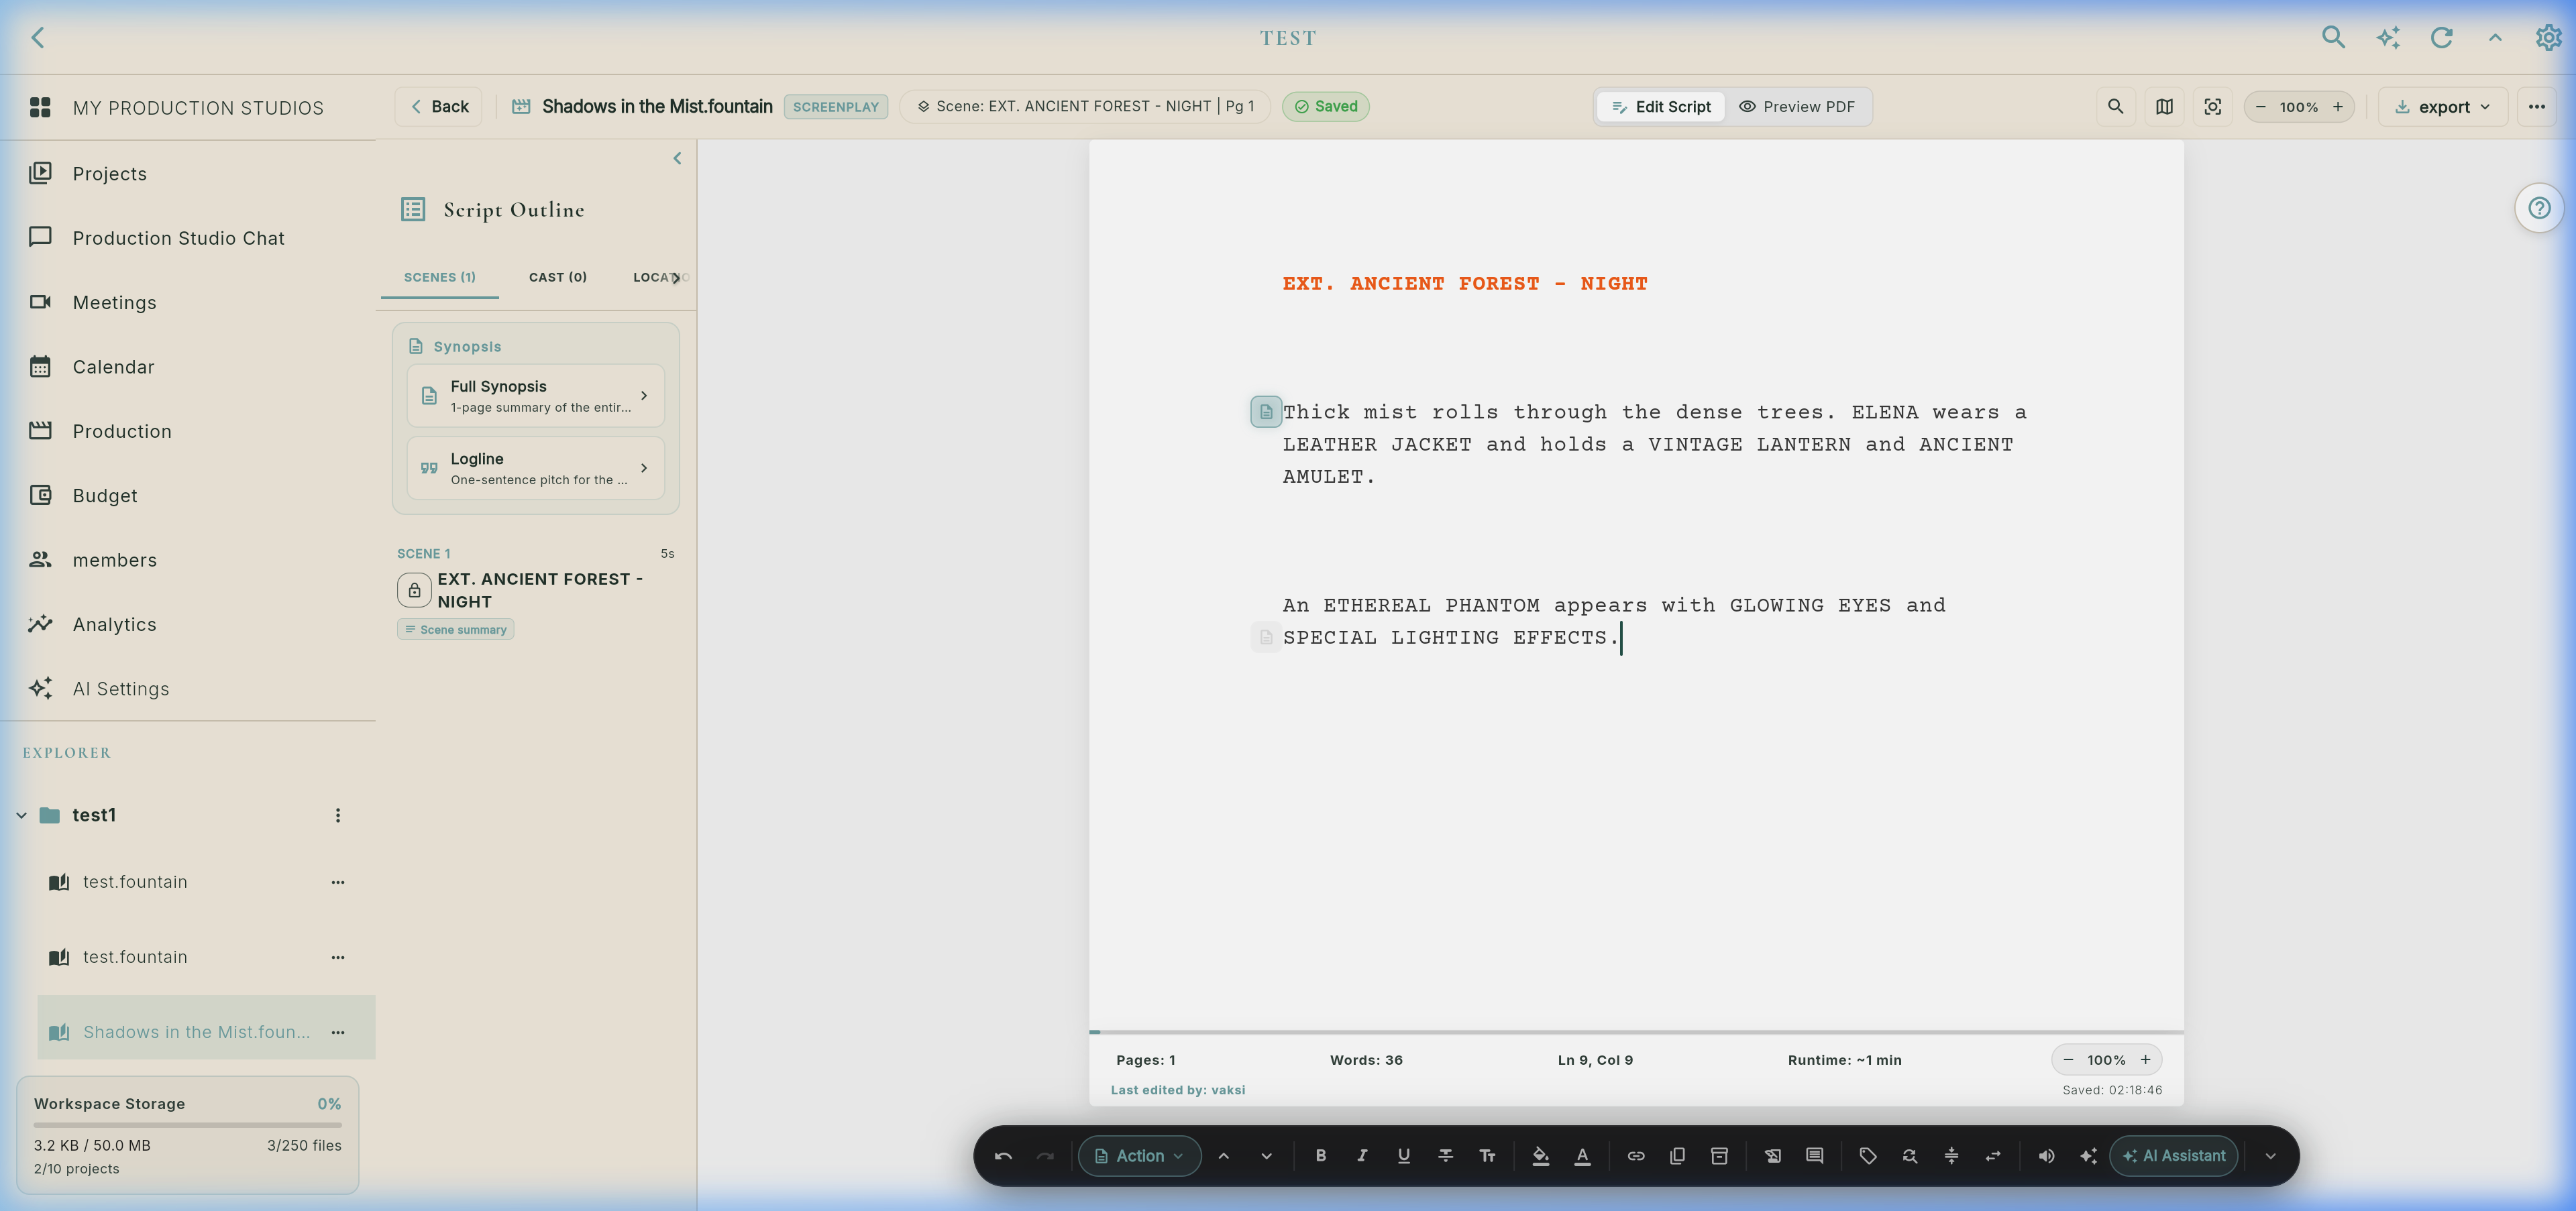Open the Action element type dropdown
Image resolution: width=2576 pixels, height=1211 pixels.
pyautogui.click(x=1139, y=1156)
